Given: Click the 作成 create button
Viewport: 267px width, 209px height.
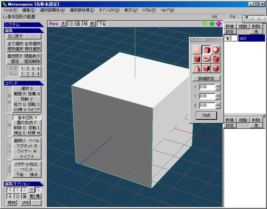Looking at the screenshot, I should pos(206,116).
